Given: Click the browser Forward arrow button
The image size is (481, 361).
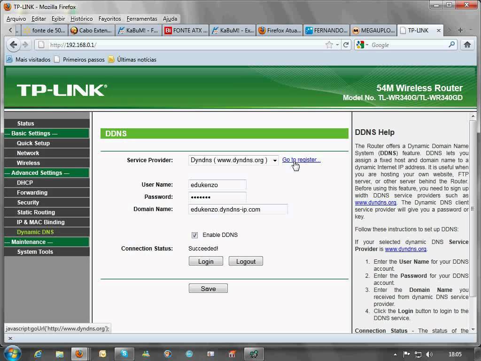Looking at the screenshot, I should coord(25,45).
